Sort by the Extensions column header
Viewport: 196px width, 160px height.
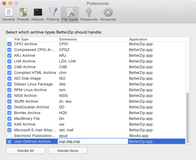click(x=93, y=40)
